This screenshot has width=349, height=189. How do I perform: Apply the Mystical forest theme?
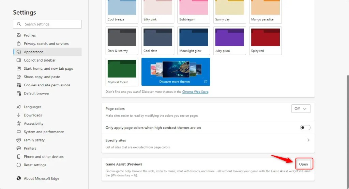pyautogui.click(x=122, y=72)
